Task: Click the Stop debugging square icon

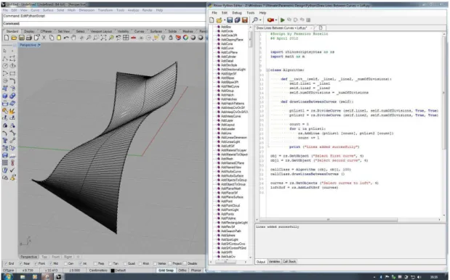Action: 308,20
